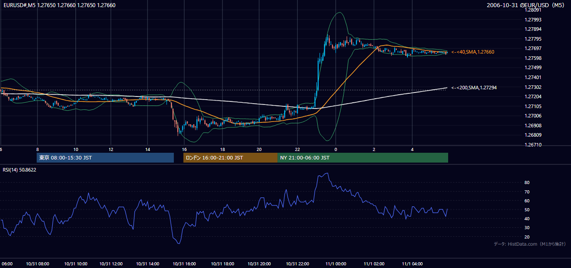Click the 1.26809 price axis value
This screenshot has height=268, width=571.
[533, 135]
